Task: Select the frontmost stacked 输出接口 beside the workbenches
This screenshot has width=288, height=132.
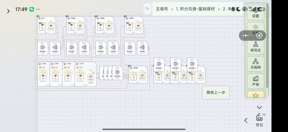Action: 118,73
